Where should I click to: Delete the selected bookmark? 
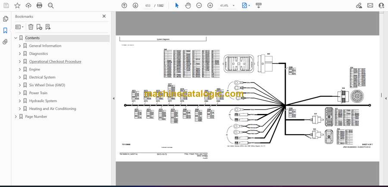tap(31, 27)
